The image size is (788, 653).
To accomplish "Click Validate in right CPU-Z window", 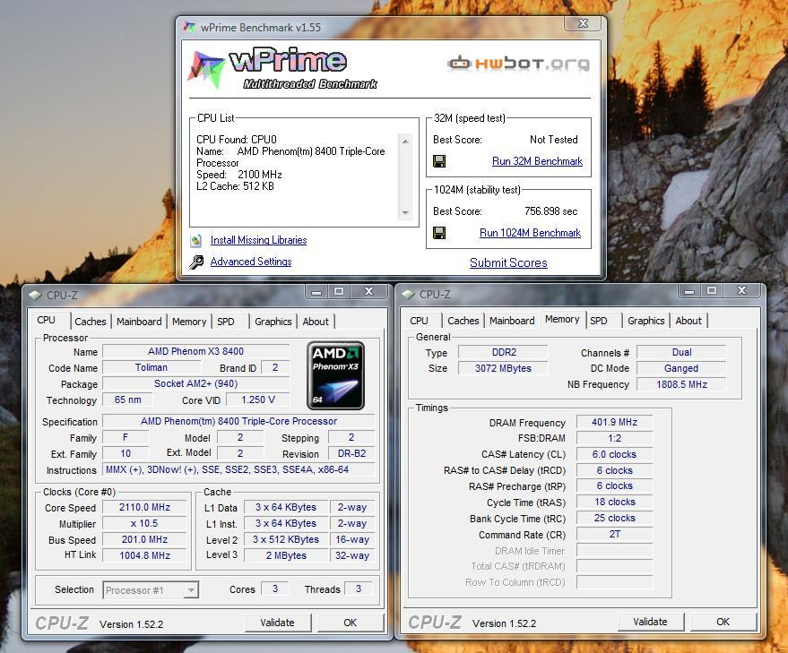I will pyautogui.click(x=650, y=622).
